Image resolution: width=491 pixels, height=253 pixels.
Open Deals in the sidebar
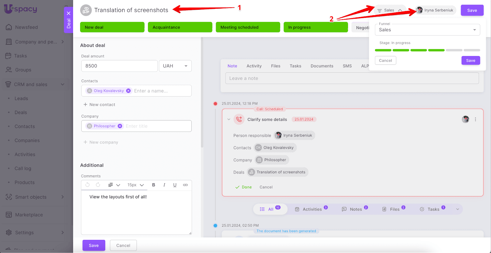[21, 113]
